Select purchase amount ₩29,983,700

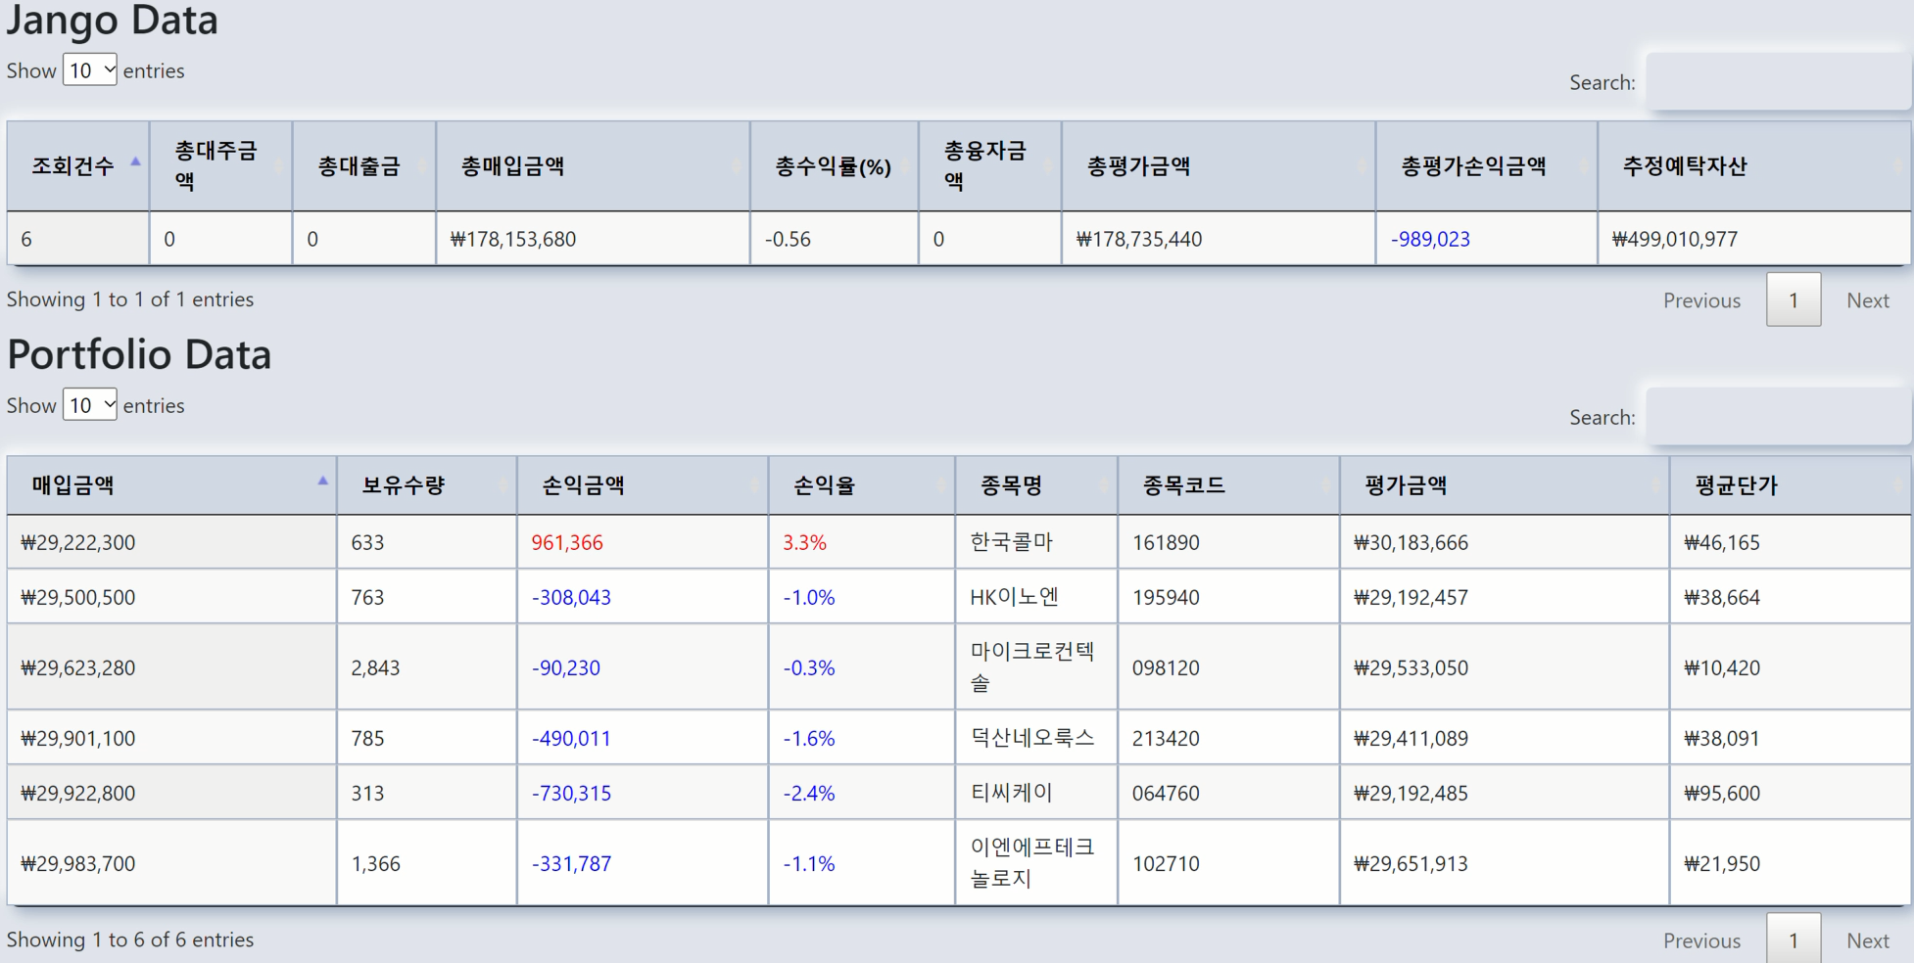pos(171,863)
